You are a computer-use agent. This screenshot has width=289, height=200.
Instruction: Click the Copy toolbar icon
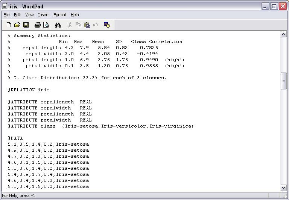(78, 25)
